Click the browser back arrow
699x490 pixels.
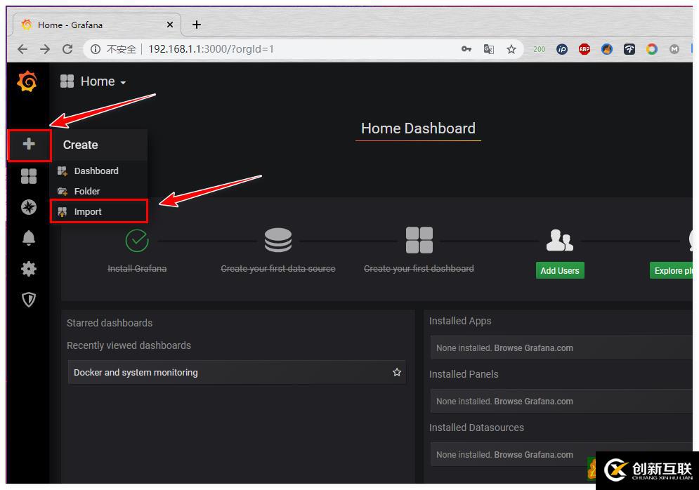22,49
